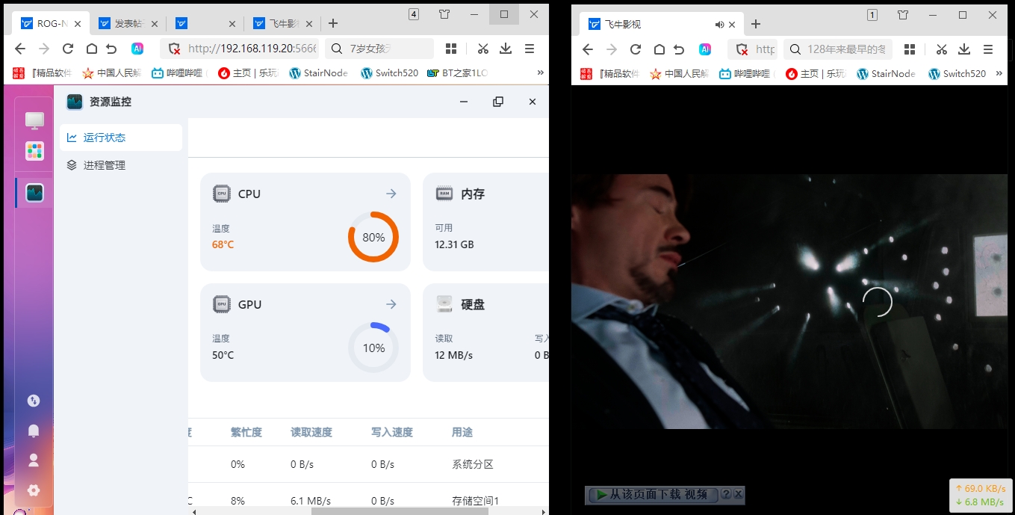The width and height of the screenshot is (1015, 515).
Task: Go back in the left browser window
Action: click(x=20, y=49)
